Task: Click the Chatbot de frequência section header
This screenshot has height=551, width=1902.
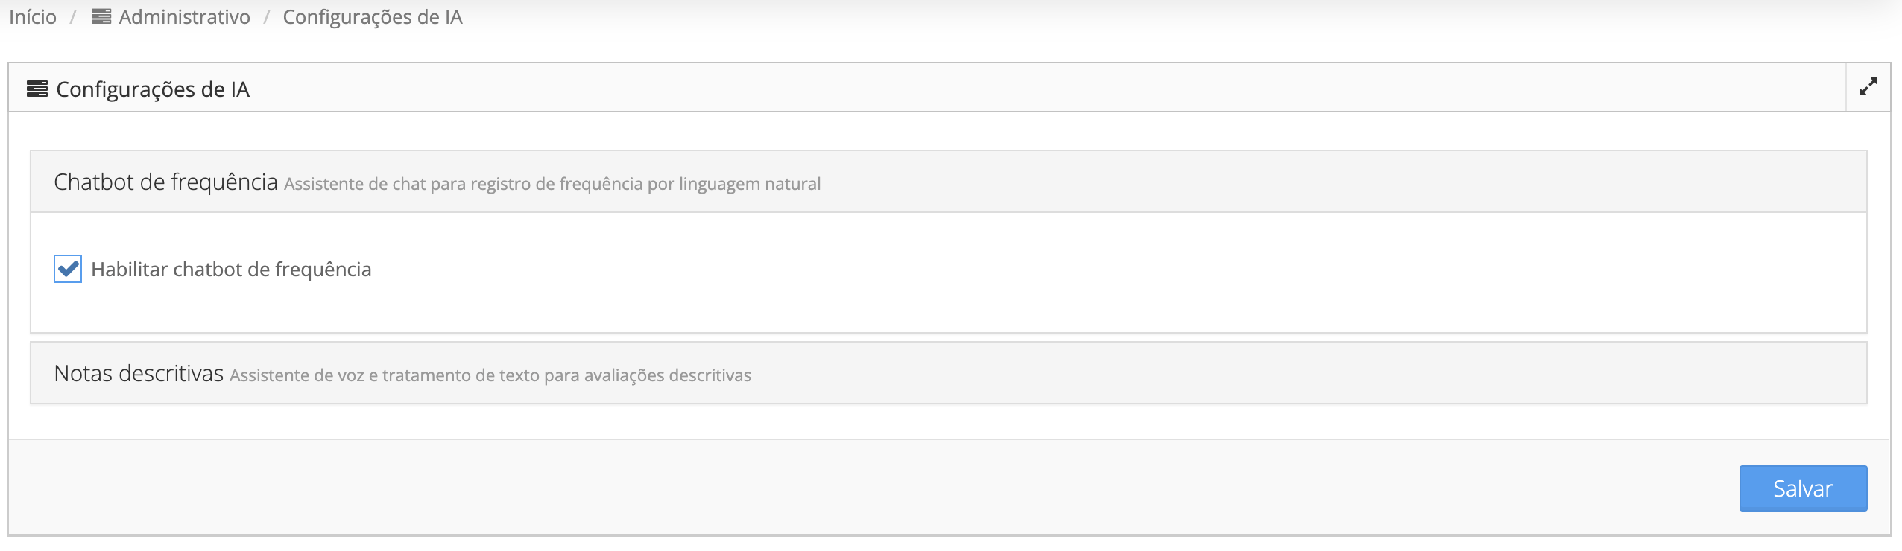Action: point(165,182)
